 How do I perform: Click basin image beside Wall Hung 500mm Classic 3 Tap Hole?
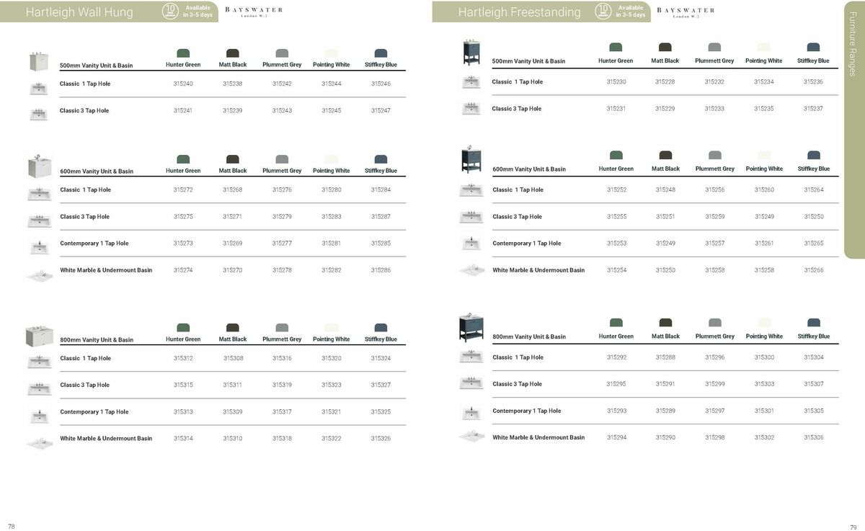click(x=39, y=114)
